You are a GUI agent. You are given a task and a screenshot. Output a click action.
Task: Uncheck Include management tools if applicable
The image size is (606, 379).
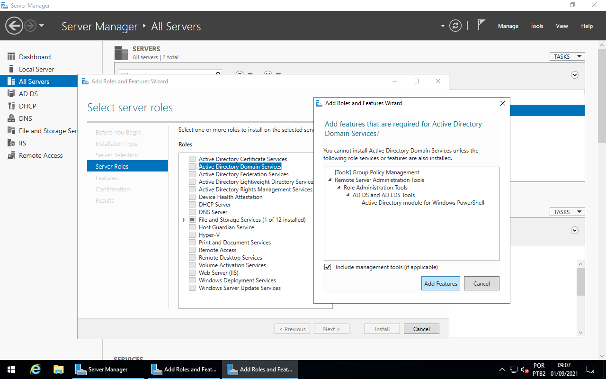(328, 267)
